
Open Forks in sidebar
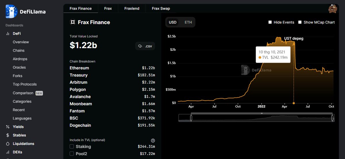17,76
